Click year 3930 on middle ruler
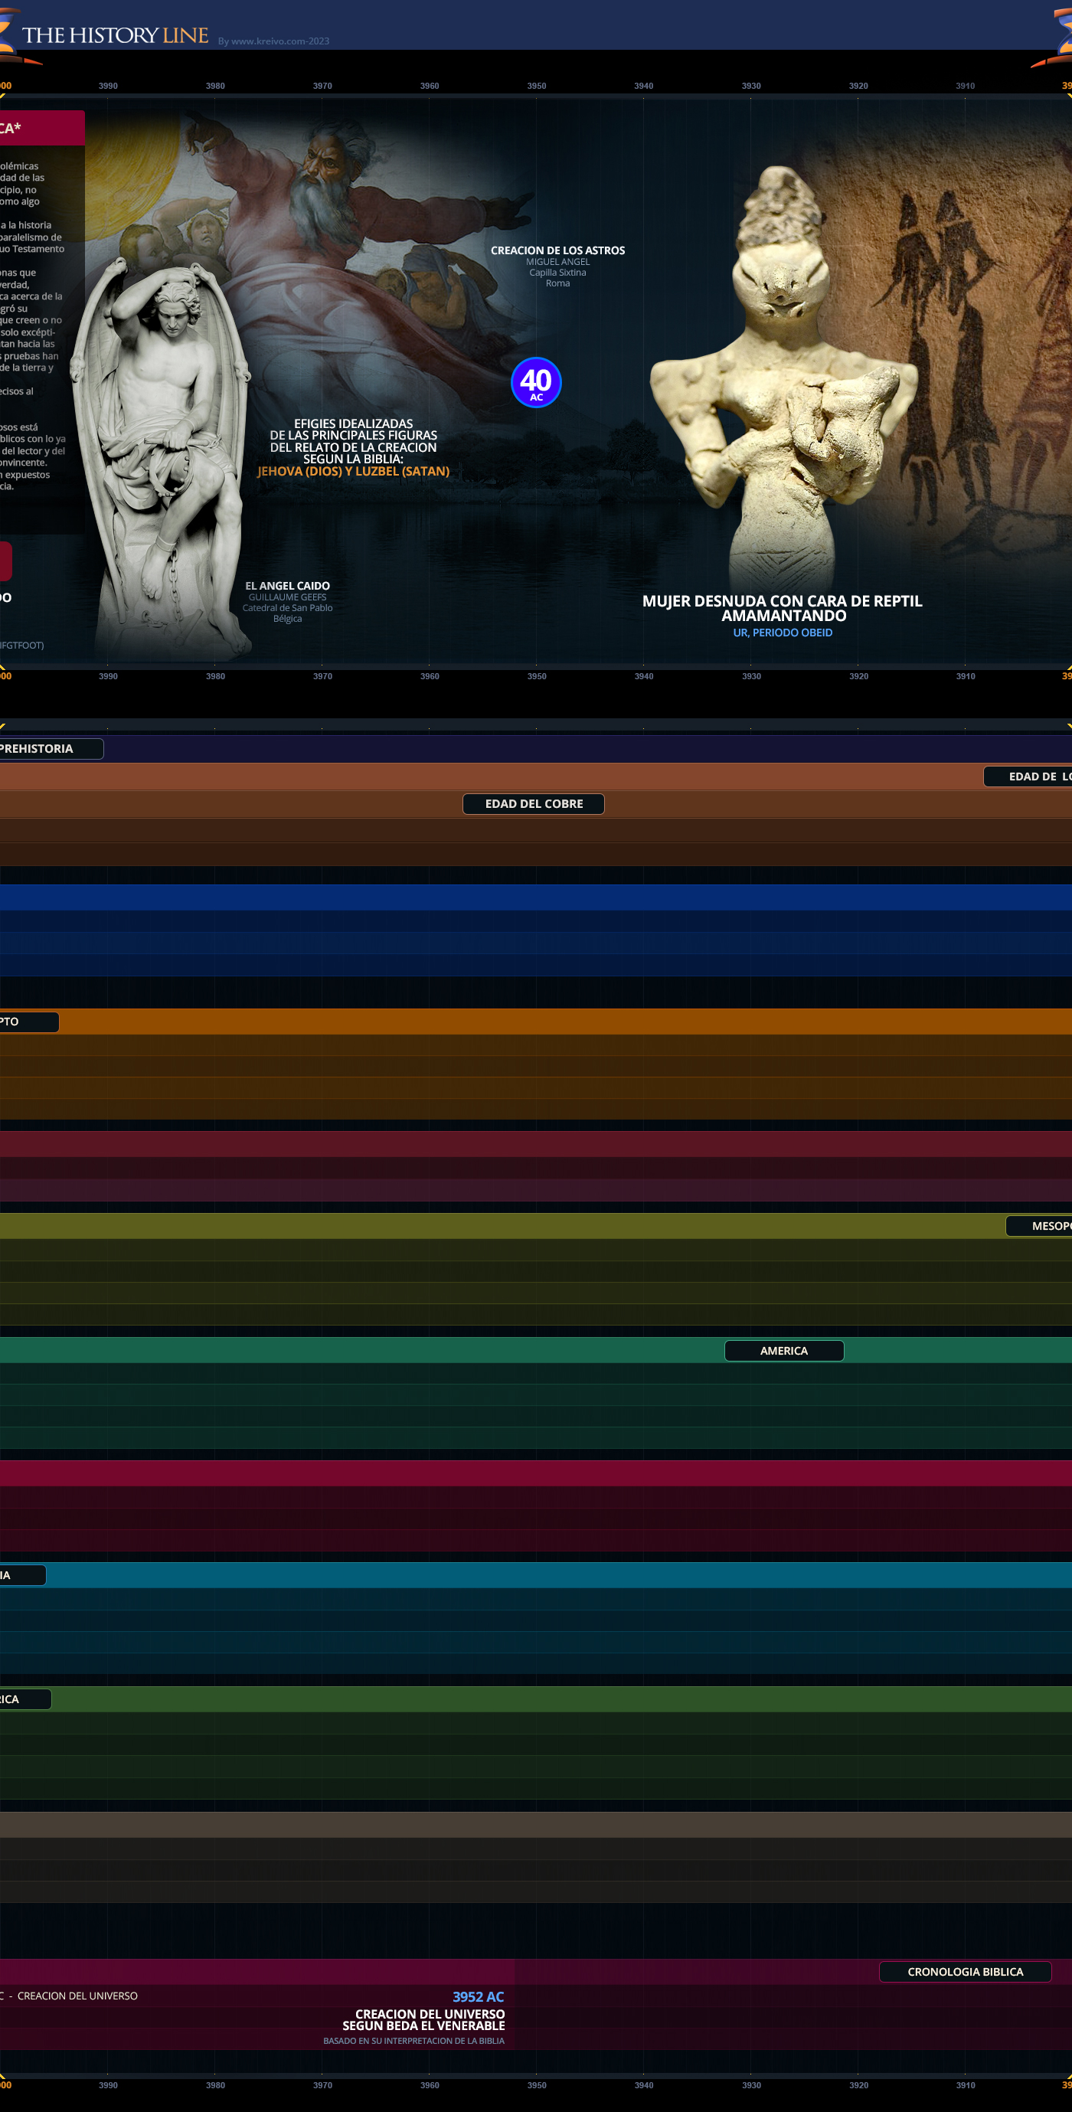Screen dimensions: 1072x2112 pyautogui.click(x=750, y=676)
